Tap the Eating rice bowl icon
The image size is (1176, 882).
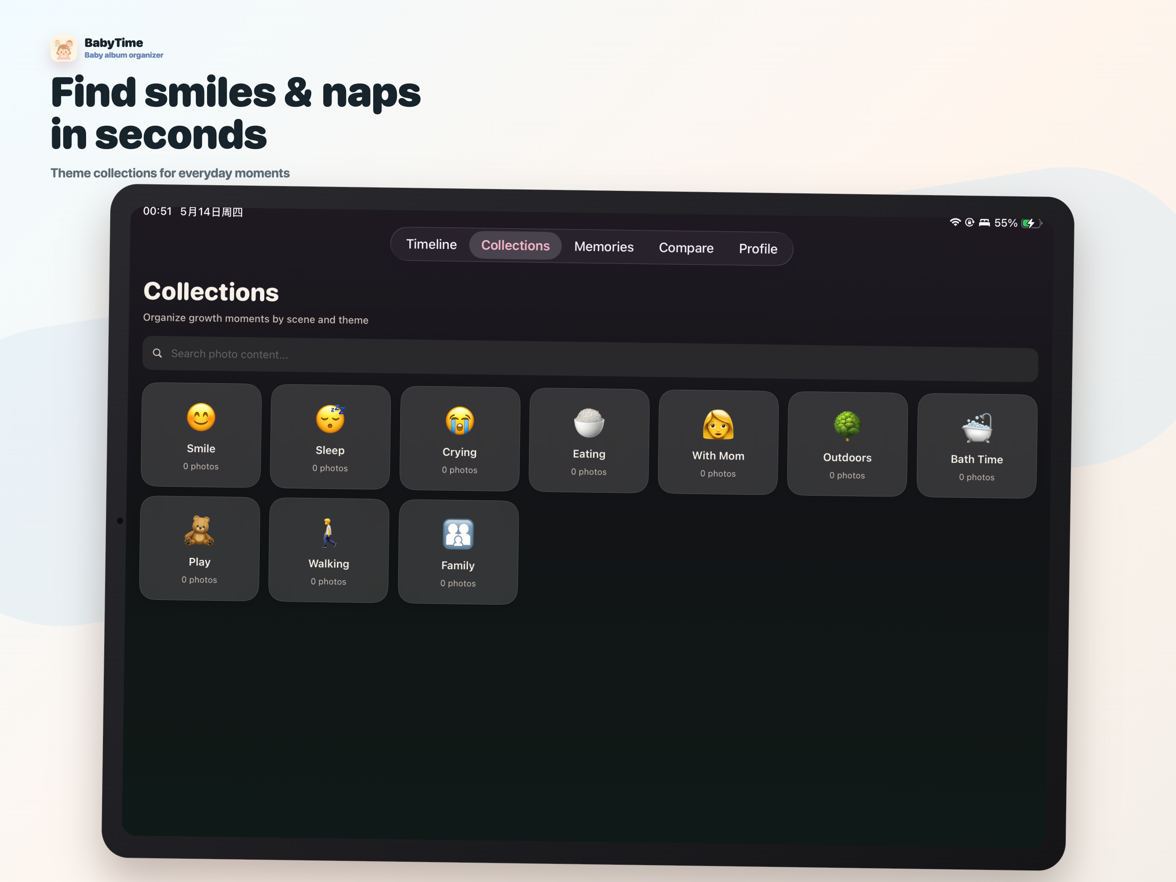[589, 422]
